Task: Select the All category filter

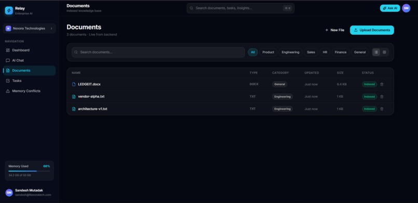Action: pos(253,52)
